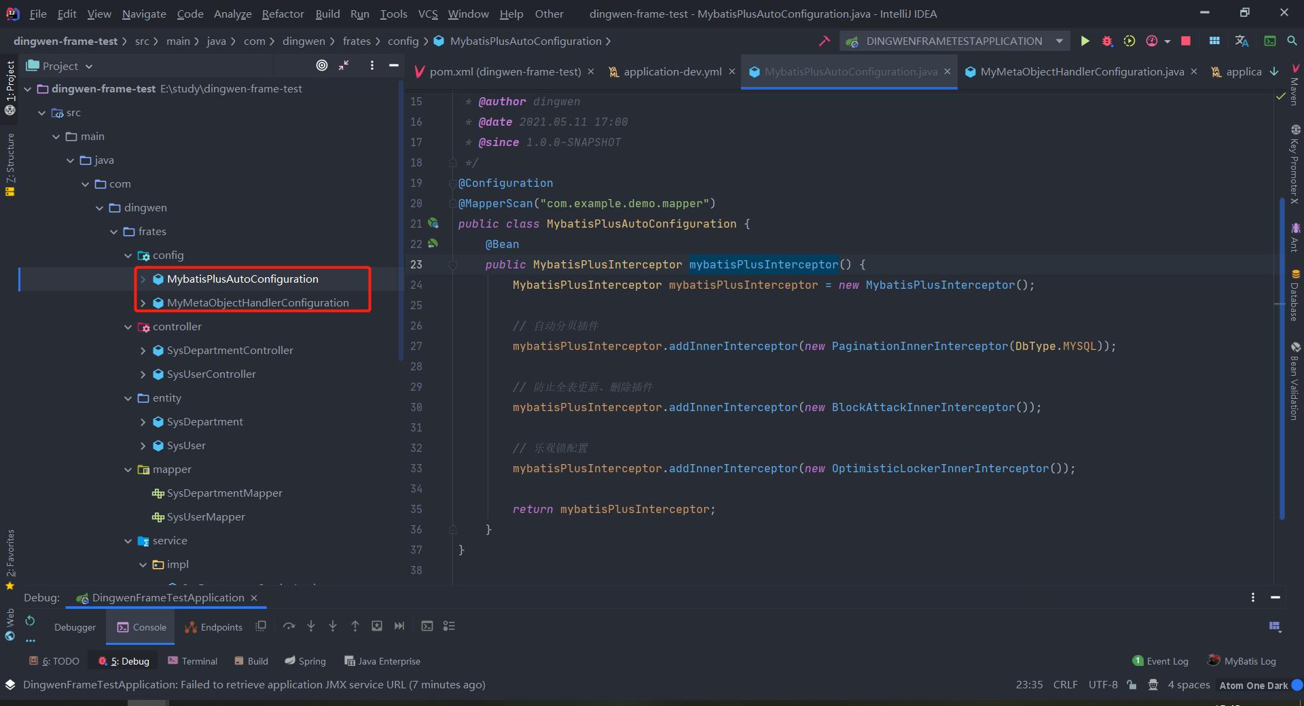Toggle the 2: Favorites tool window
The image size is (1304, 706).
click(10, 559)
